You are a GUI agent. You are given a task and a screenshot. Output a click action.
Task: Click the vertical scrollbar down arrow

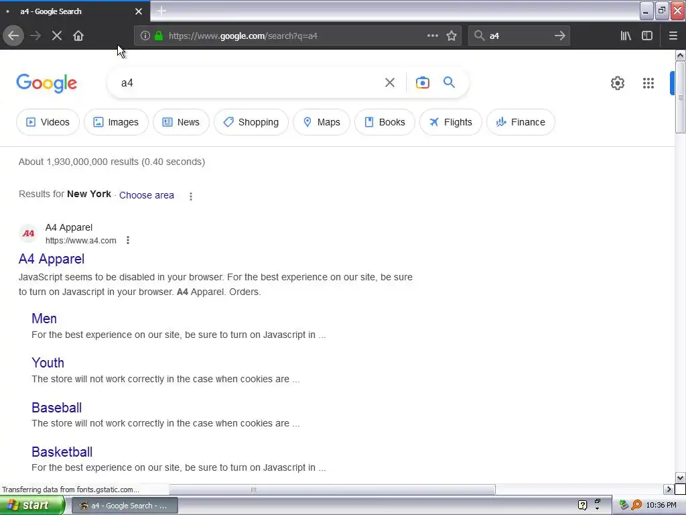(681, 477)
